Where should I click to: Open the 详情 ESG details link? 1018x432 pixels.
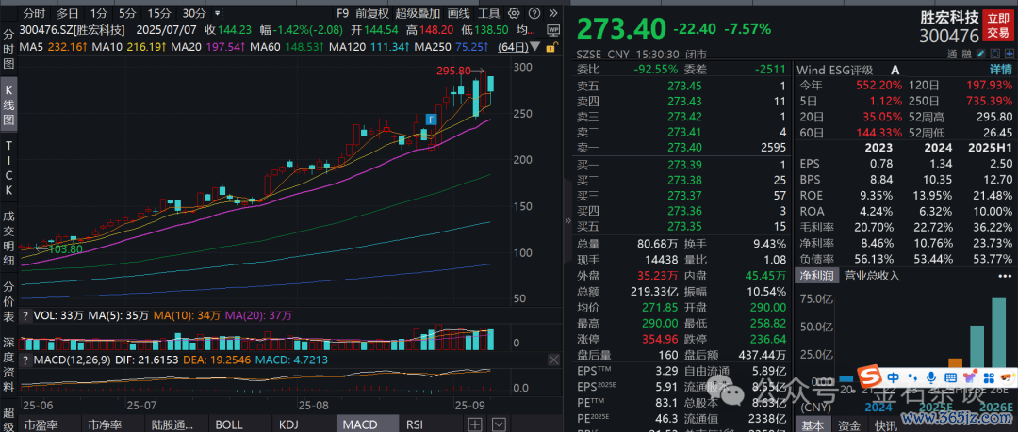pos(1000,70)
